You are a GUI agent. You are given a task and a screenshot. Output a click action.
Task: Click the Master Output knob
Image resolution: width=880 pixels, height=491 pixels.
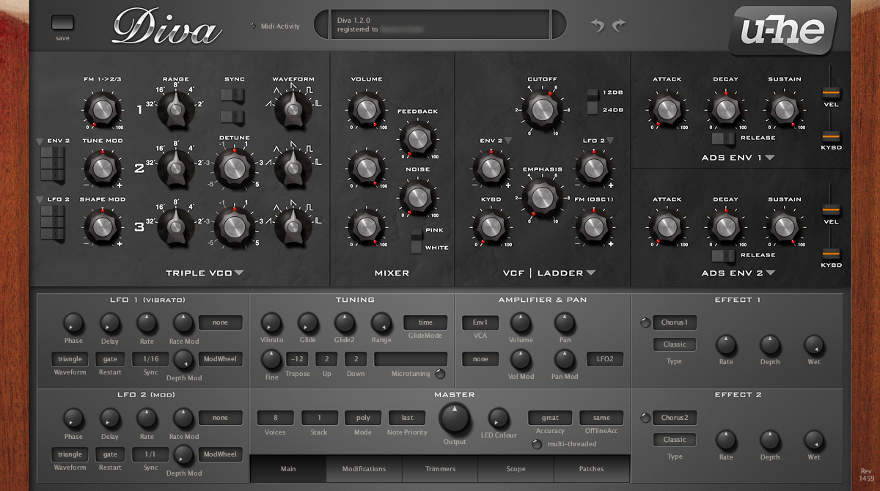[x=455, y=419]
